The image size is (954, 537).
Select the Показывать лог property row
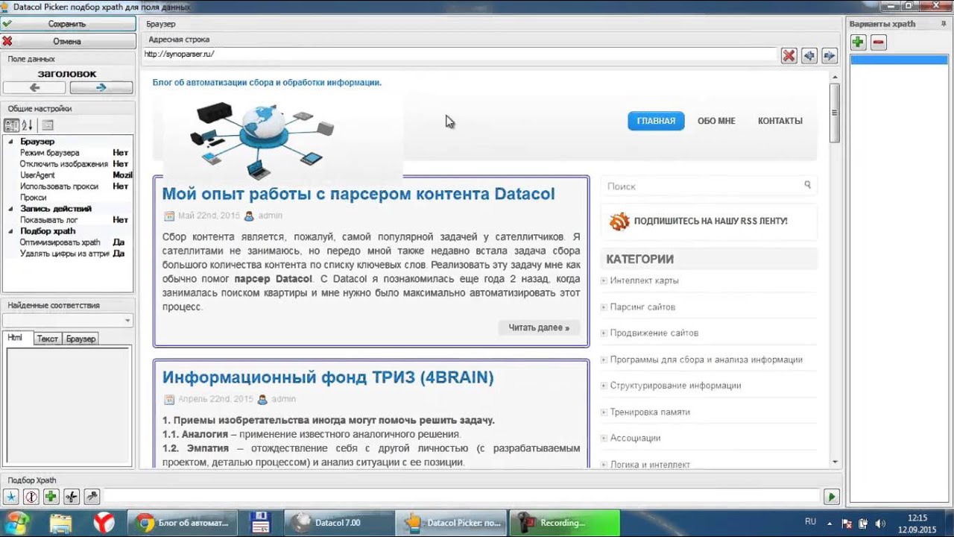click(x=68, y=220)
